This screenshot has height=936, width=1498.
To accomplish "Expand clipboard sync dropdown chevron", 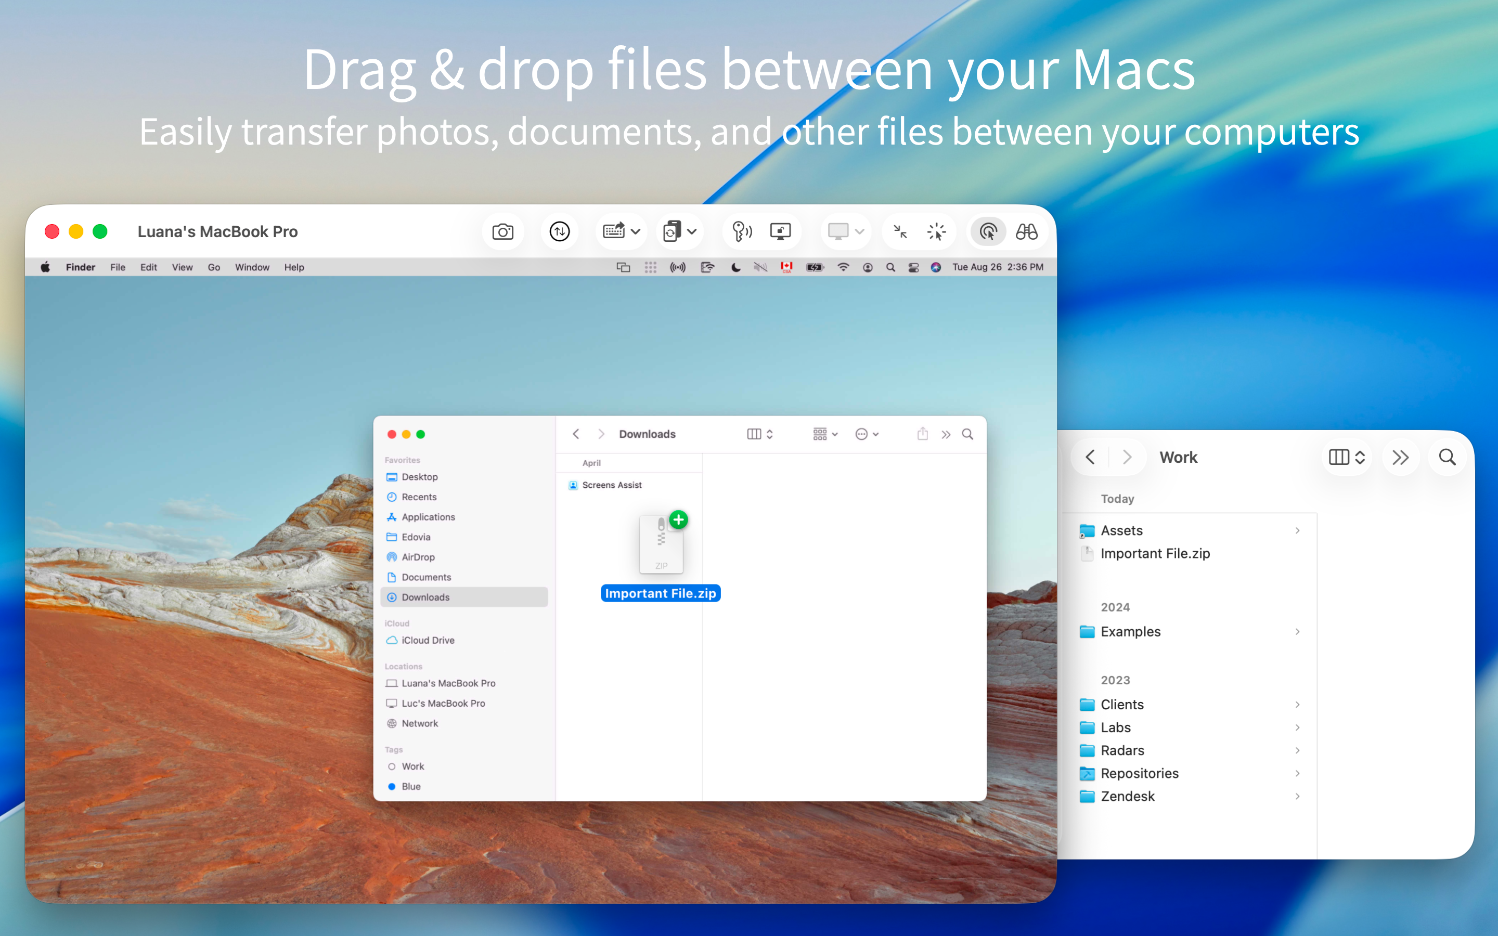I will [692, 231].
